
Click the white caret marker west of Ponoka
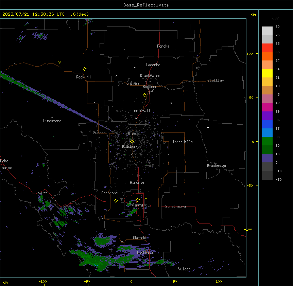pyautogui.click(x=124, y=50)
